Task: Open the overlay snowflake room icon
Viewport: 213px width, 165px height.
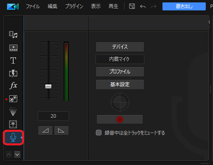Action: pyautogui.click(x=13, y=99)
